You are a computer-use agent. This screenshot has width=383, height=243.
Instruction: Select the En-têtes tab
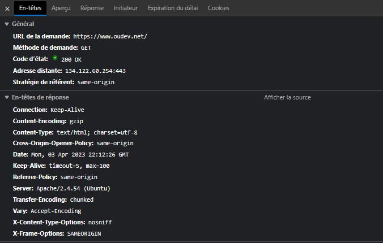point(30,8)
